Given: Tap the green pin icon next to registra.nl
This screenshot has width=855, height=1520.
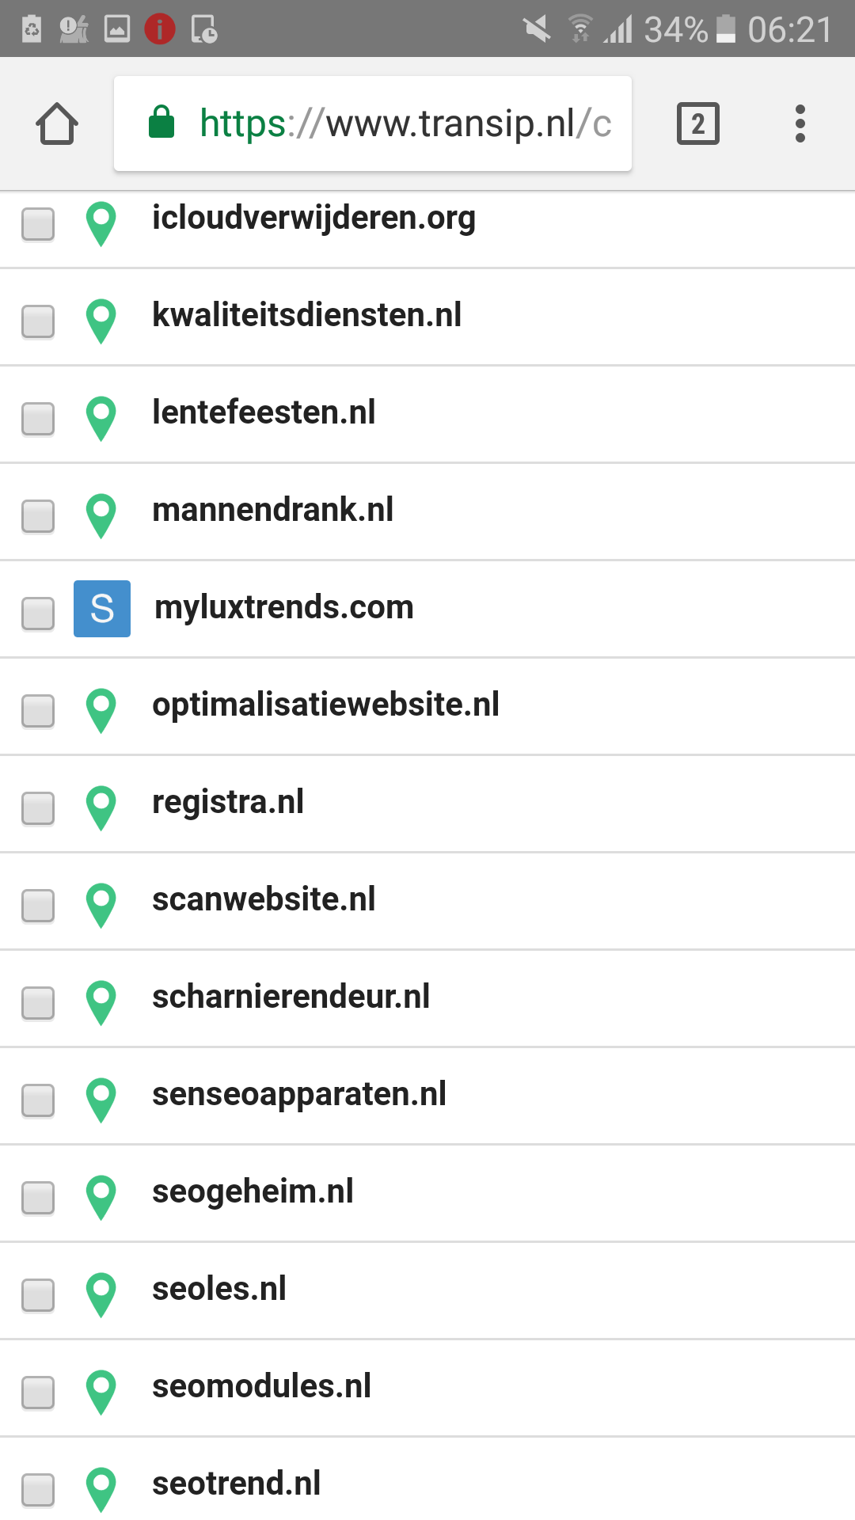Looking at the screenshot, I should [x=101, y=807].
